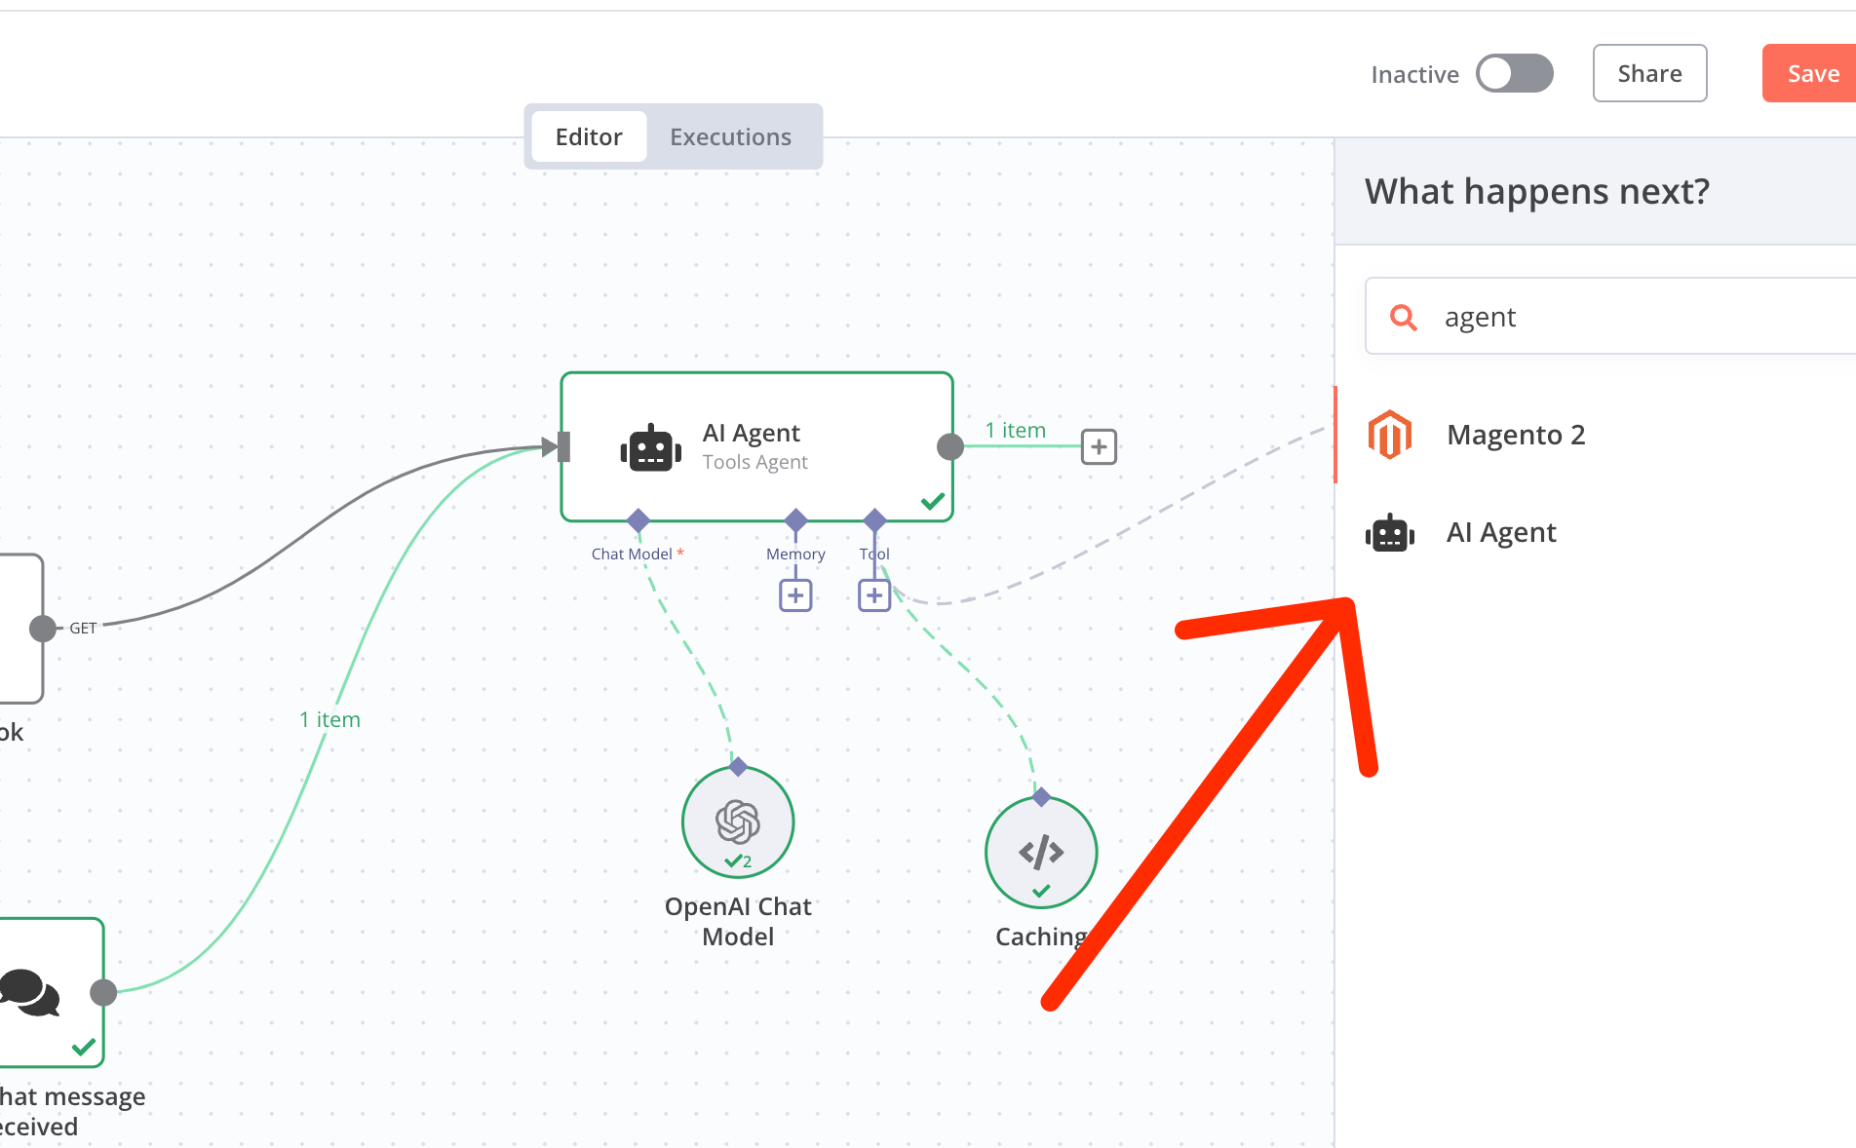Click the Tools Agent subtitle
The width and height of the screenshot is (1856, 1148).
coord(755,462)
